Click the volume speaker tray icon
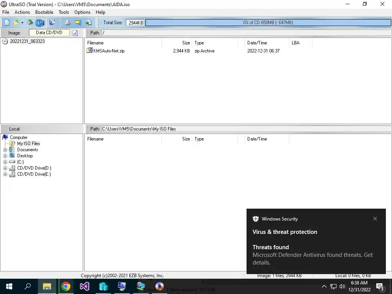 click(x=342, y=286)
